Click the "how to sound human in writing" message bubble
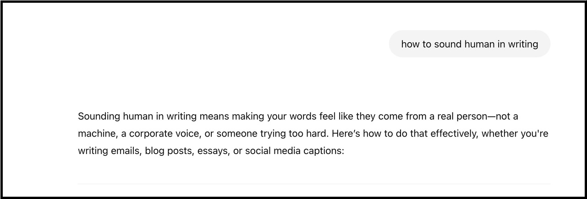587x199 pixels. pyautogui.click(x=469, y=44)
